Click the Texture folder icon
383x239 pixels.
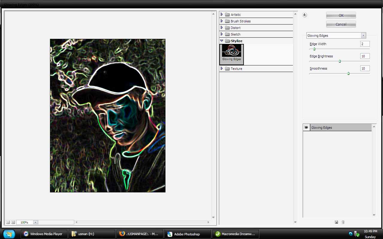227,68
